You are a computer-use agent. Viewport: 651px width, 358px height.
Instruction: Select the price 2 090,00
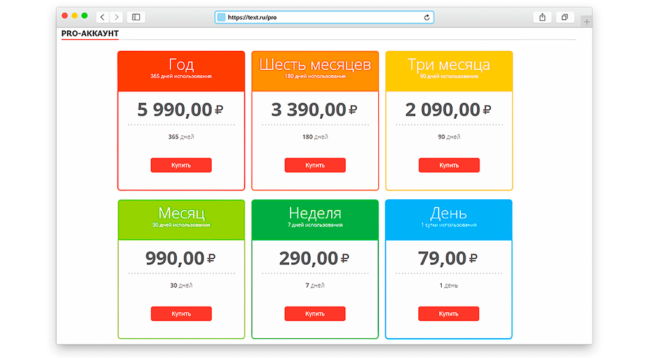(448, 110)
